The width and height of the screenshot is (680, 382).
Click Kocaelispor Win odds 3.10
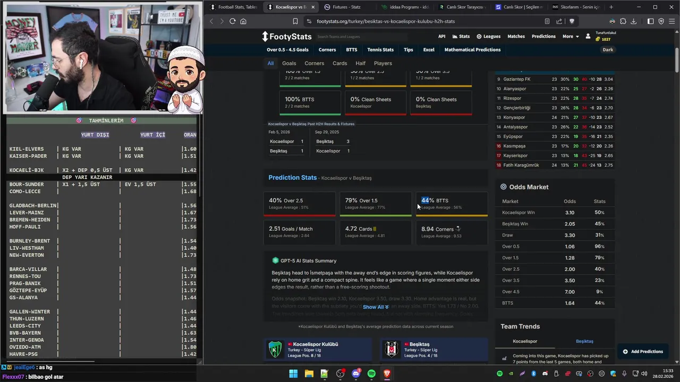click(x=569, y=212)
